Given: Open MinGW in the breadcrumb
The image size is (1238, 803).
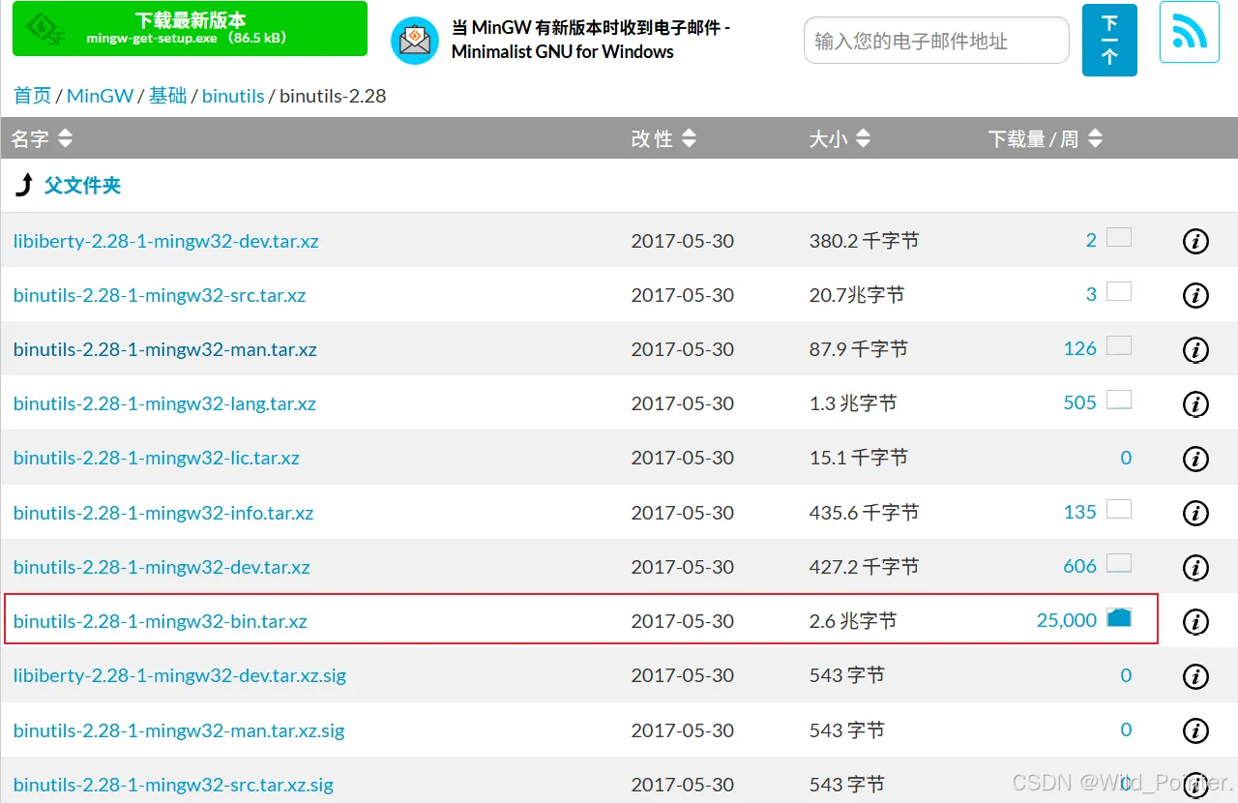Looking at the screenshot, I should pyautogui.click(x=101, y=95).
